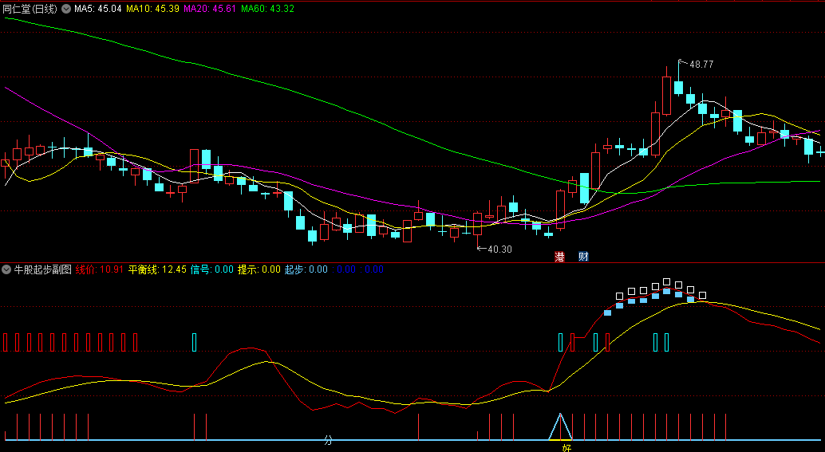Click the MA10: 45.39 label

pyautogui.click(x=152, y=9)
